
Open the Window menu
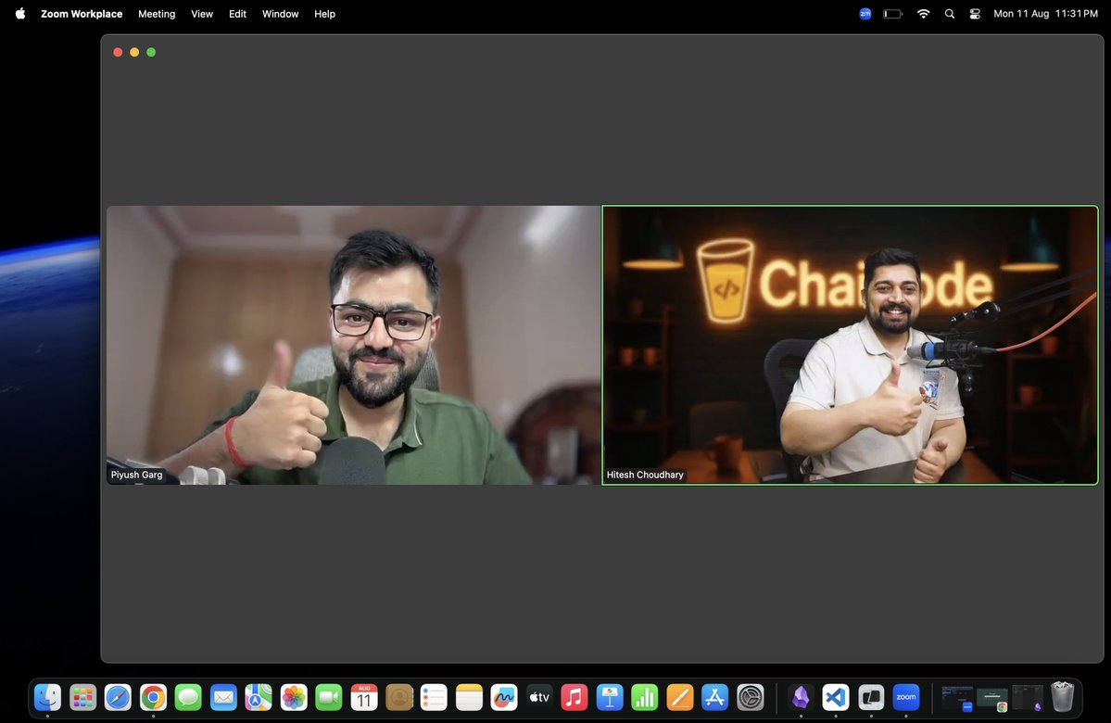[281, 14]
